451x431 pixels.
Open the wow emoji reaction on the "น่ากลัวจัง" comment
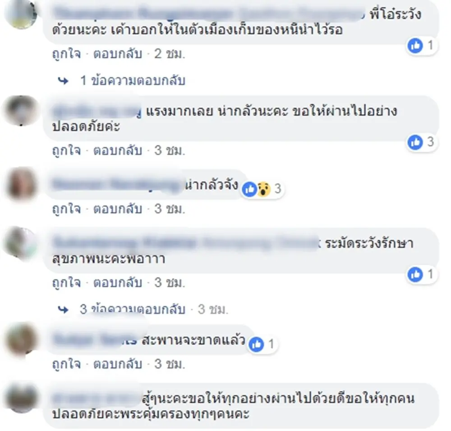click(x=264, y=189)
